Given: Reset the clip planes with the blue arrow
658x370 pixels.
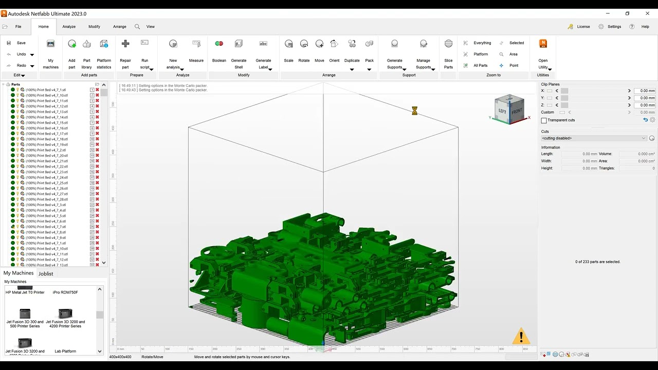Looking at the screenshot, I should [x=646, y=120].
